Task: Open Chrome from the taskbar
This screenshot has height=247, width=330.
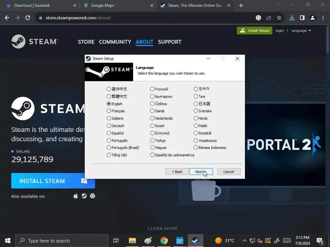Action: pyautogui.click(x=164, y=241)
